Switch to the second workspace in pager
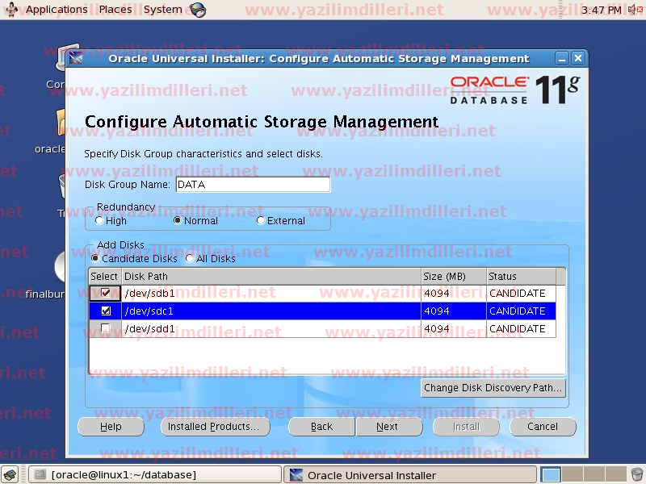Image resolution: width=646 pixels, height=484 pixels. [572, 475]
